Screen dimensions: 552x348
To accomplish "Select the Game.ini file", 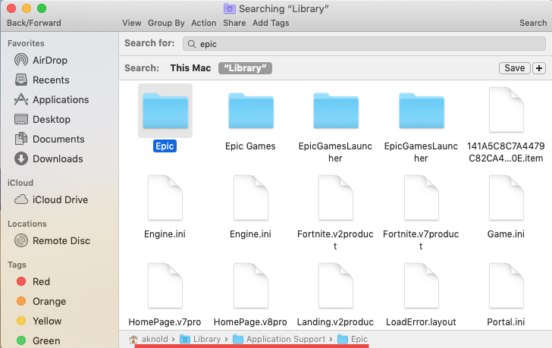I will [507, 198].
